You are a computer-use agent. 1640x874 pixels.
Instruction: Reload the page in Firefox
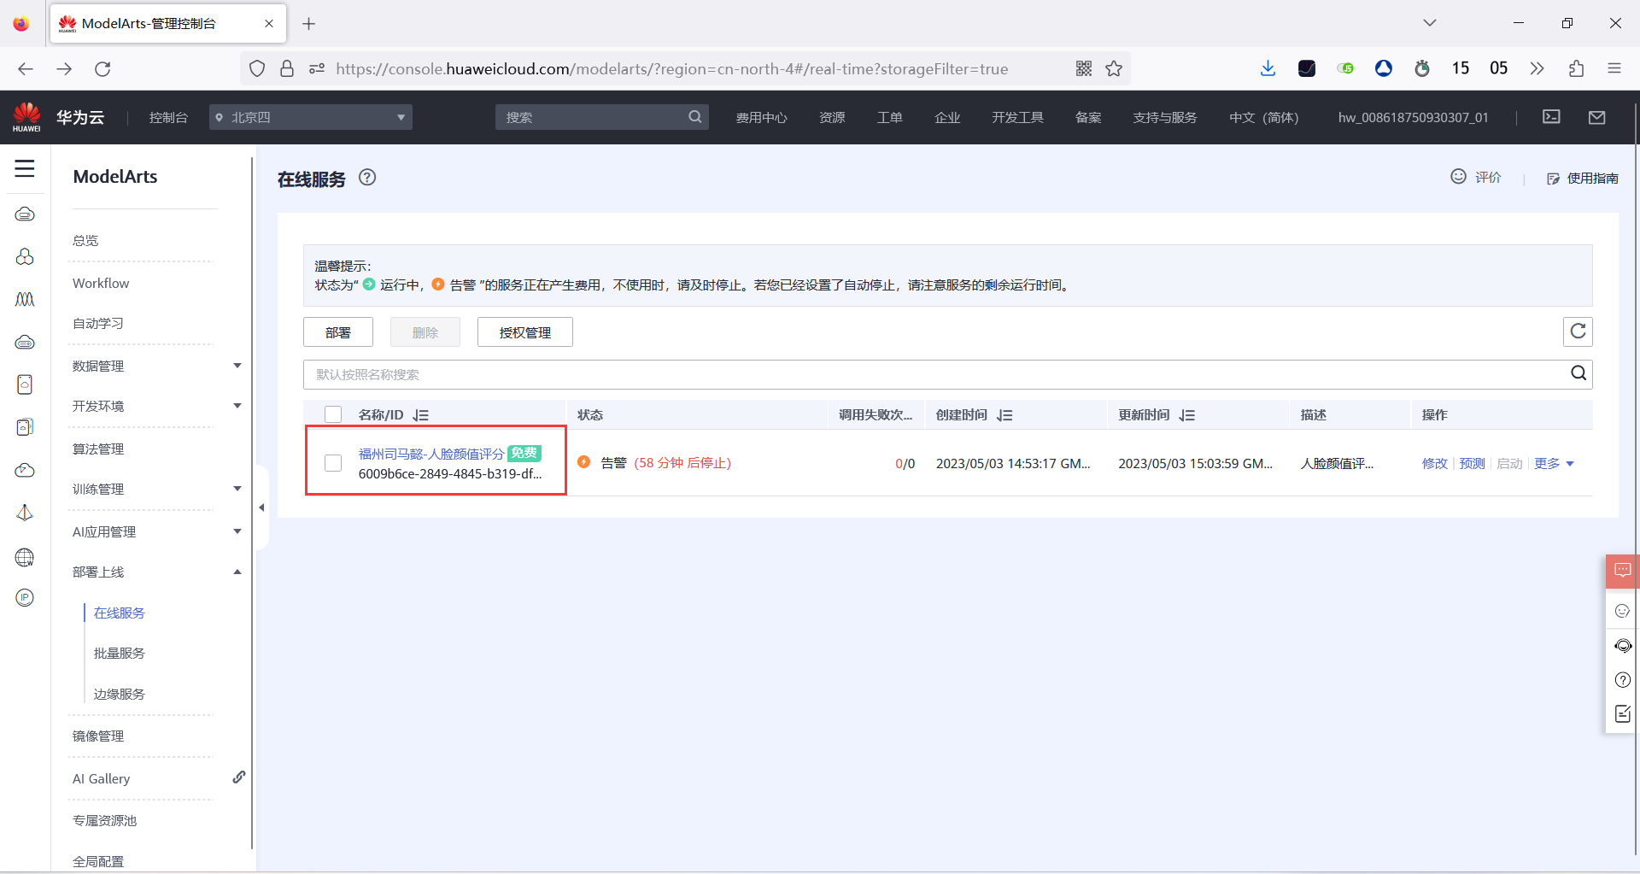click(x=102, y=68)
